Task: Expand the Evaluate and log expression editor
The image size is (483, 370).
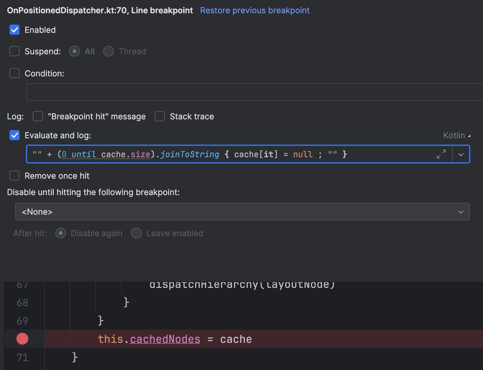Action: click(x=441, y=154)
